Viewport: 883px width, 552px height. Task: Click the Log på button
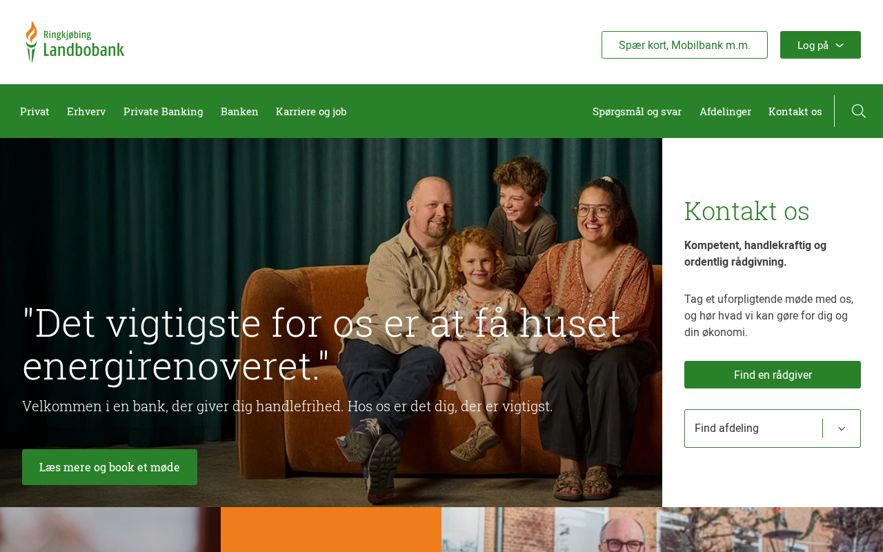(x=820, y=45)
